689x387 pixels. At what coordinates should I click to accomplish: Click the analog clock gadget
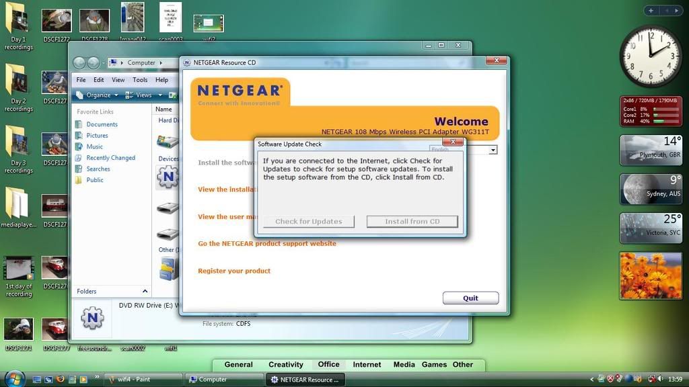pyautogui.click(x=651, y=56)
